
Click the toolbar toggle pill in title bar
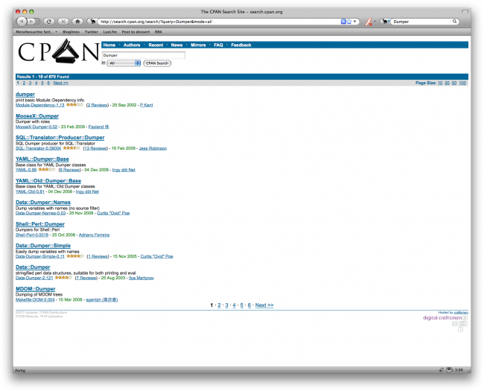click(x=465, y=11)
